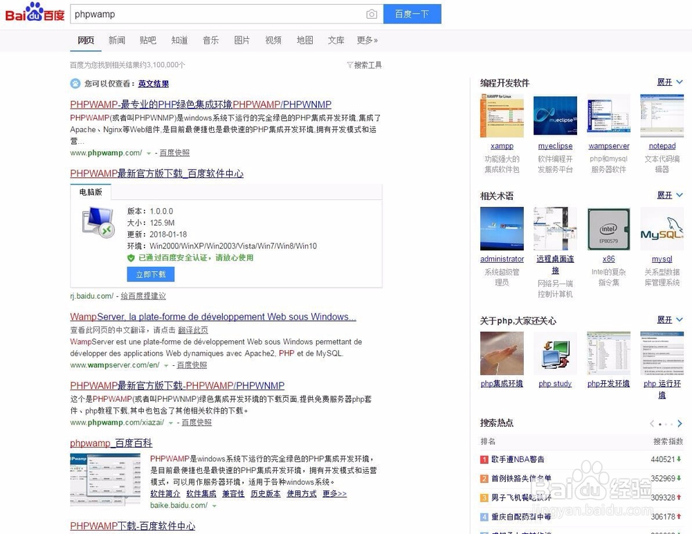This screenshot has width=692, height=534.
Task: Open the php 运行环境 thumbnail image
Action: click(662, 353)
